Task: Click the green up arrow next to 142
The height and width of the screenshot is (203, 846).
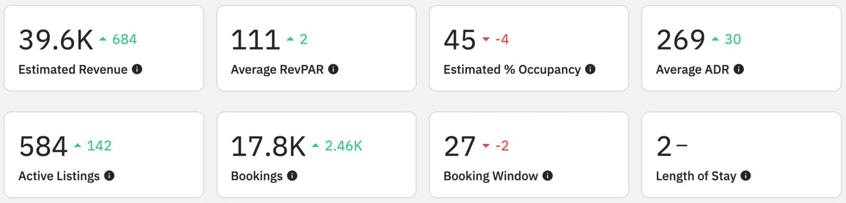Action: click(x=78, y=146)
